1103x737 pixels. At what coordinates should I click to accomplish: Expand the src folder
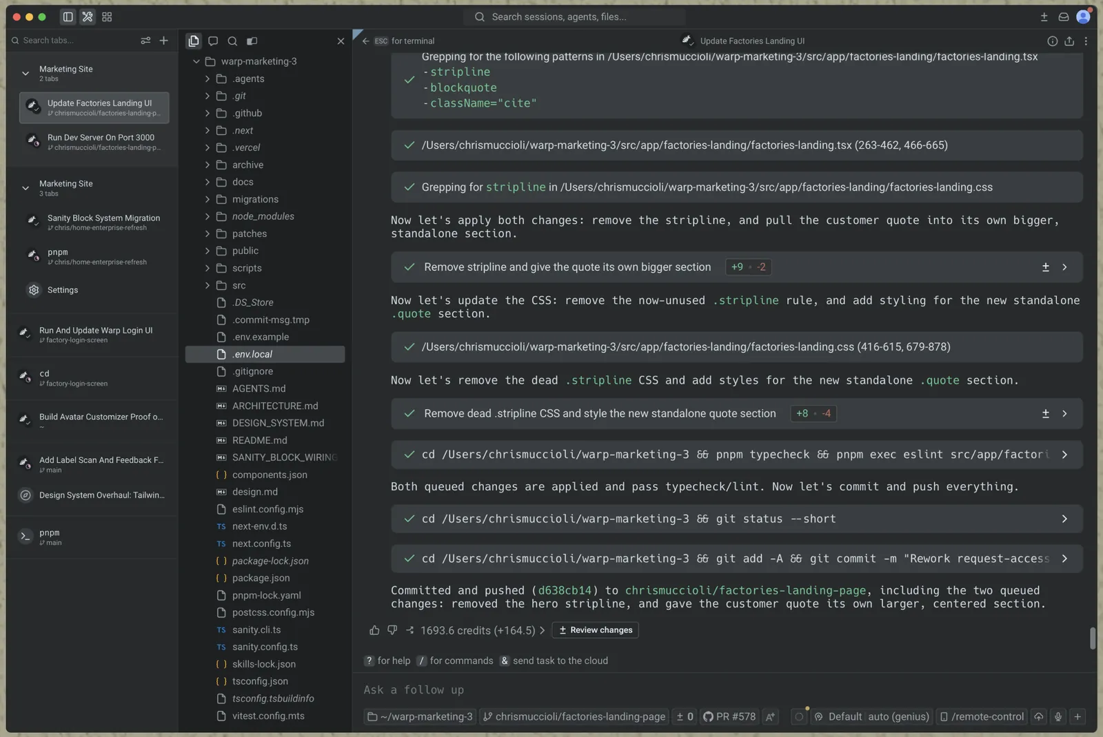(x=207, y=285)
